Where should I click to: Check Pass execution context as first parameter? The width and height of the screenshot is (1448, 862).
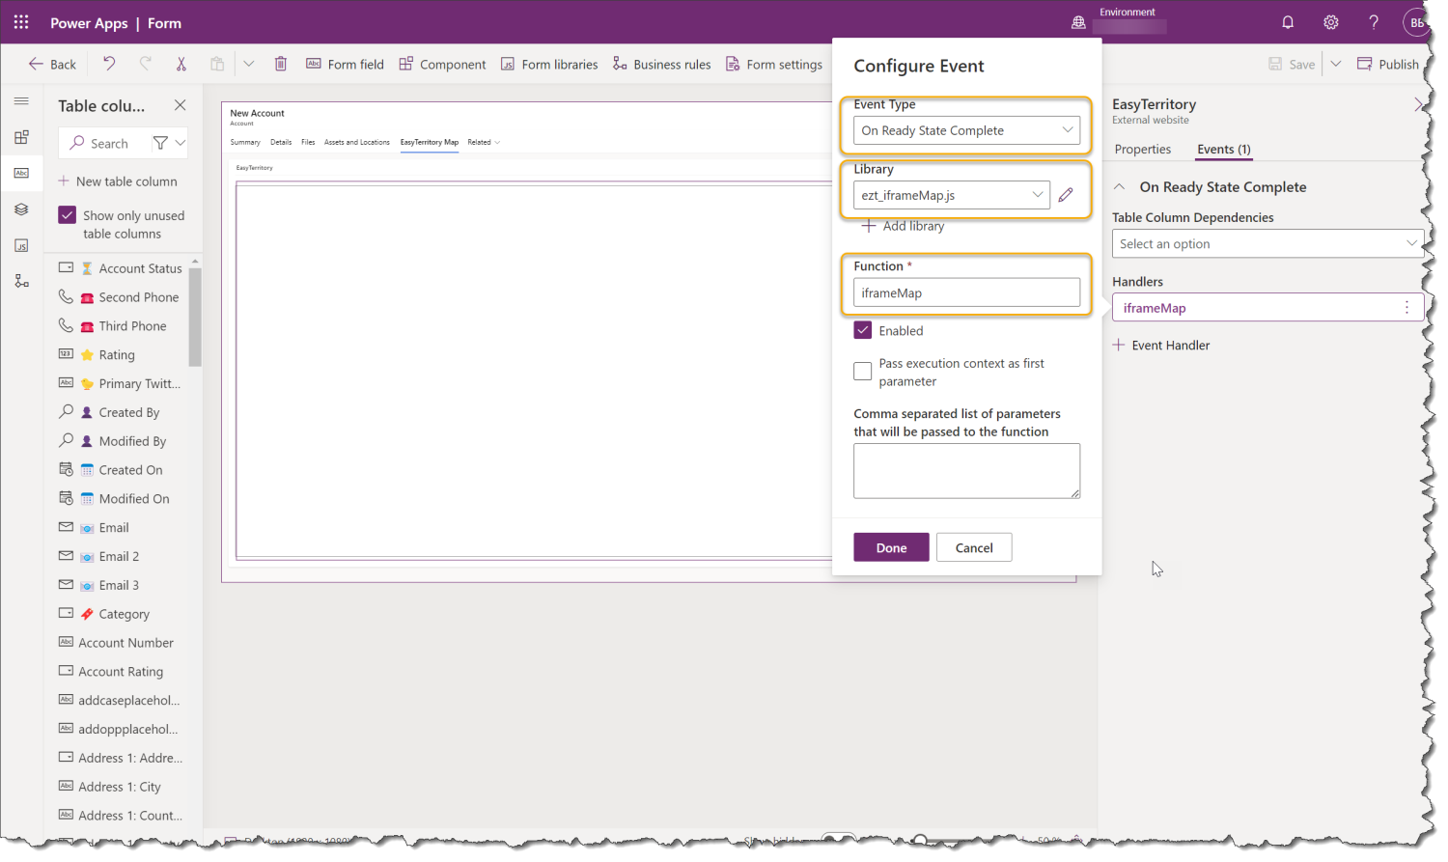(x=862, y=371)
